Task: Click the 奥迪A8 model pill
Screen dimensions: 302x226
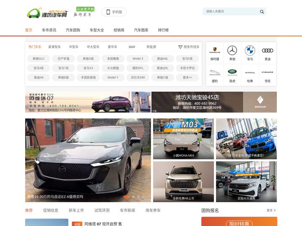Action: pos(39,77)
